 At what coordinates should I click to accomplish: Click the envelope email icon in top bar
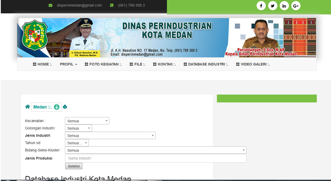(x=50, y=5)
